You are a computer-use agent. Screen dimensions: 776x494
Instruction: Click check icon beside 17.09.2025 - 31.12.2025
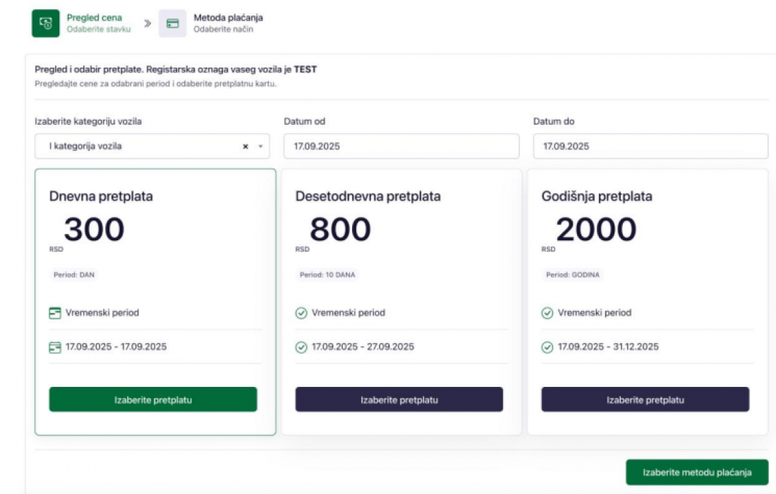pyautogui.click(x=547, y=347)
